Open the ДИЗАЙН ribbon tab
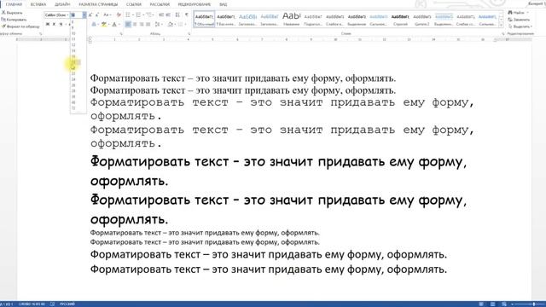This screenshot has height=307, width=546. [62, 4]
